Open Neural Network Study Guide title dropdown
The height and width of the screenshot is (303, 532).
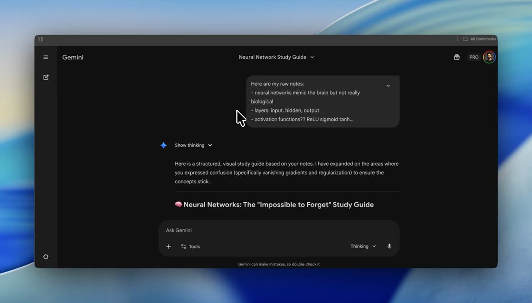[x=276, y=57]
